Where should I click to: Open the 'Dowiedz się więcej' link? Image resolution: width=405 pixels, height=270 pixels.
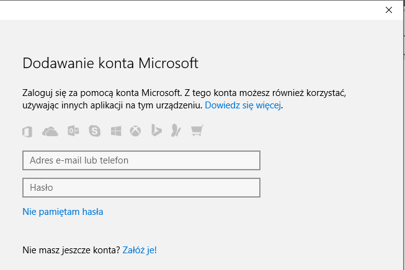coord(243,106)
